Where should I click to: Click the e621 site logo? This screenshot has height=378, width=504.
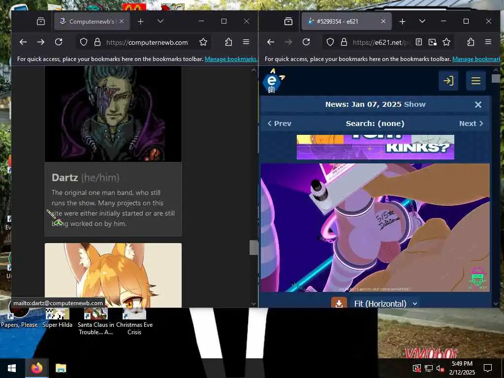273,81
